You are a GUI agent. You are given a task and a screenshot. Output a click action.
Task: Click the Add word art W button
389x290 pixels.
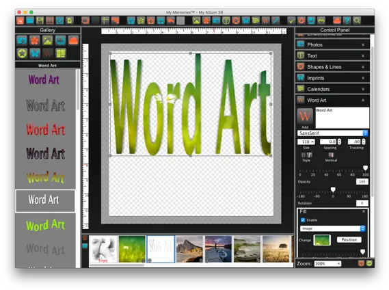[305, 116]
